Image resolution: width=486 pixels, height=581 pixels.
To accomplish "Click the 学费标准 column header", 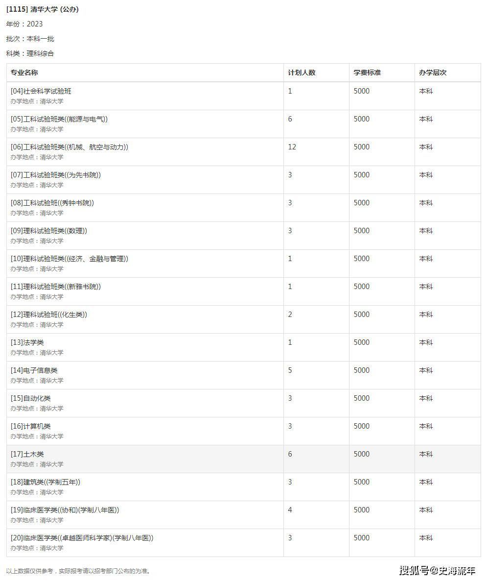I will click(x=367, y=73).
